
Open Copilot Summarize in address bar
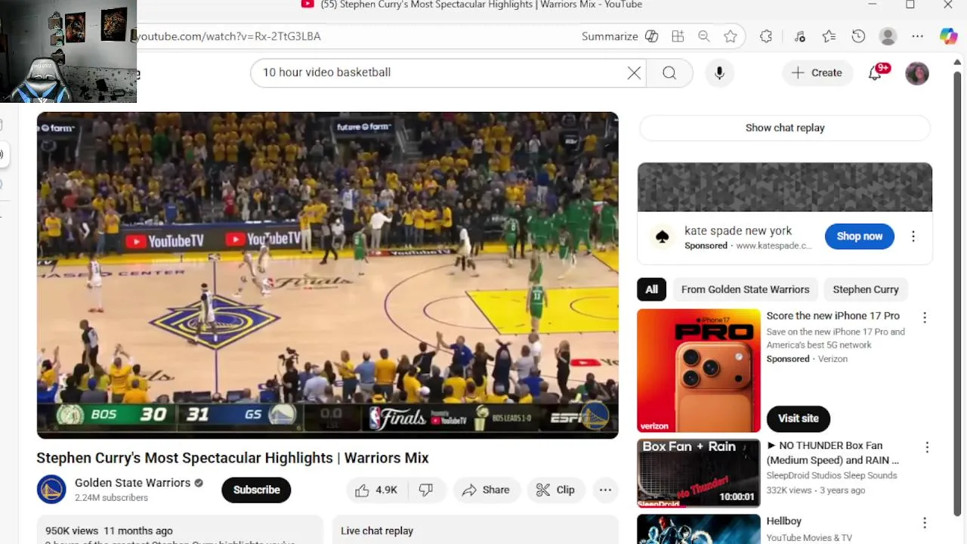619,36
